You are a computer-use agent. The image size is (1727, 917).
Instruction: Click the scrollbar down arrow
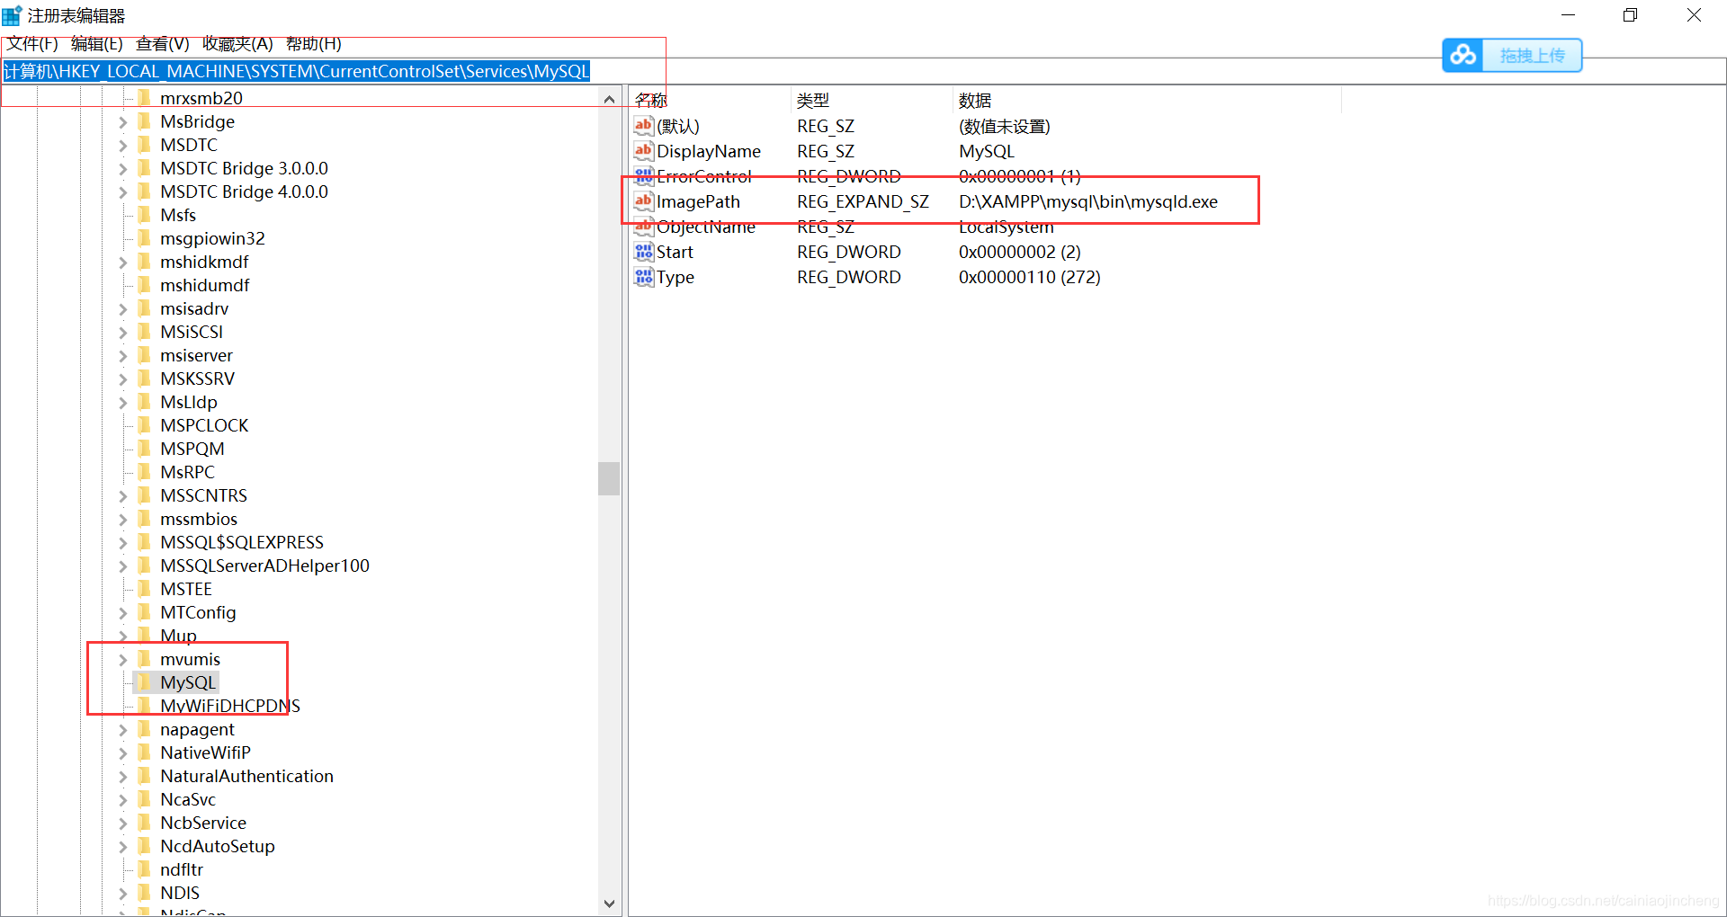(x=609, y=904)
